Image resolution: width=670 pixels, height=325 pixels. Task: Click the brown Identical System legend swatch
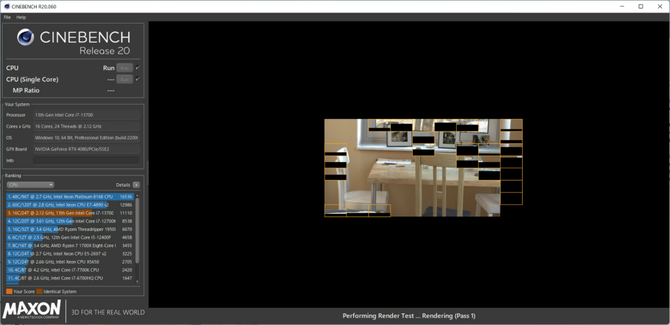coord(39,291)
